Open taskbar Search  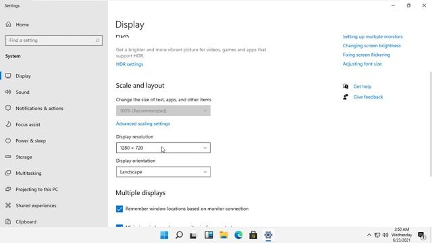(x=179, y=235)
